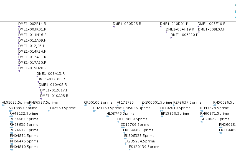This screenshot has height=151, width=236.
Task: Click the EK300601.5prime label
Action: click(157, 103)
